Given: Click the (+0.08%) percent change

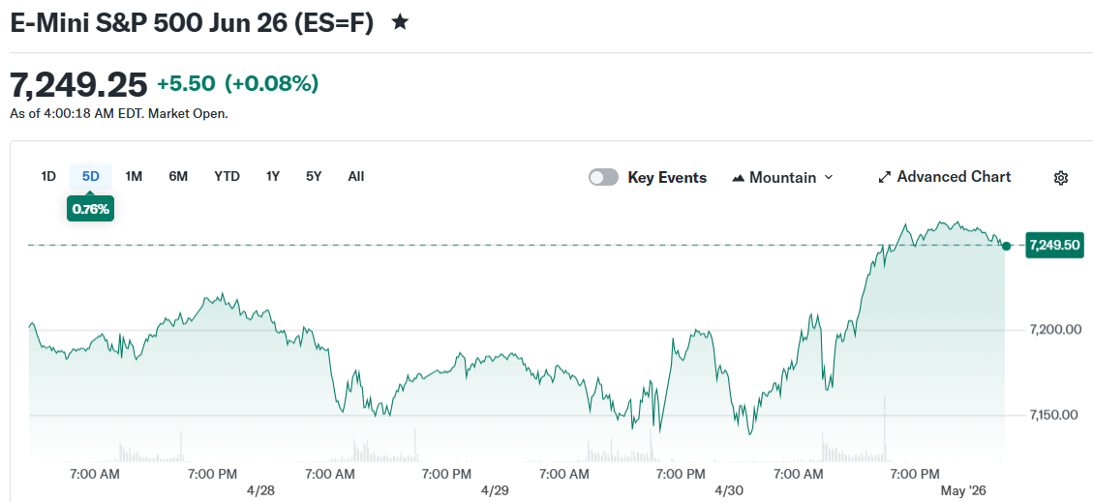Looking at the screenshot, I should (x=271, y=84).
